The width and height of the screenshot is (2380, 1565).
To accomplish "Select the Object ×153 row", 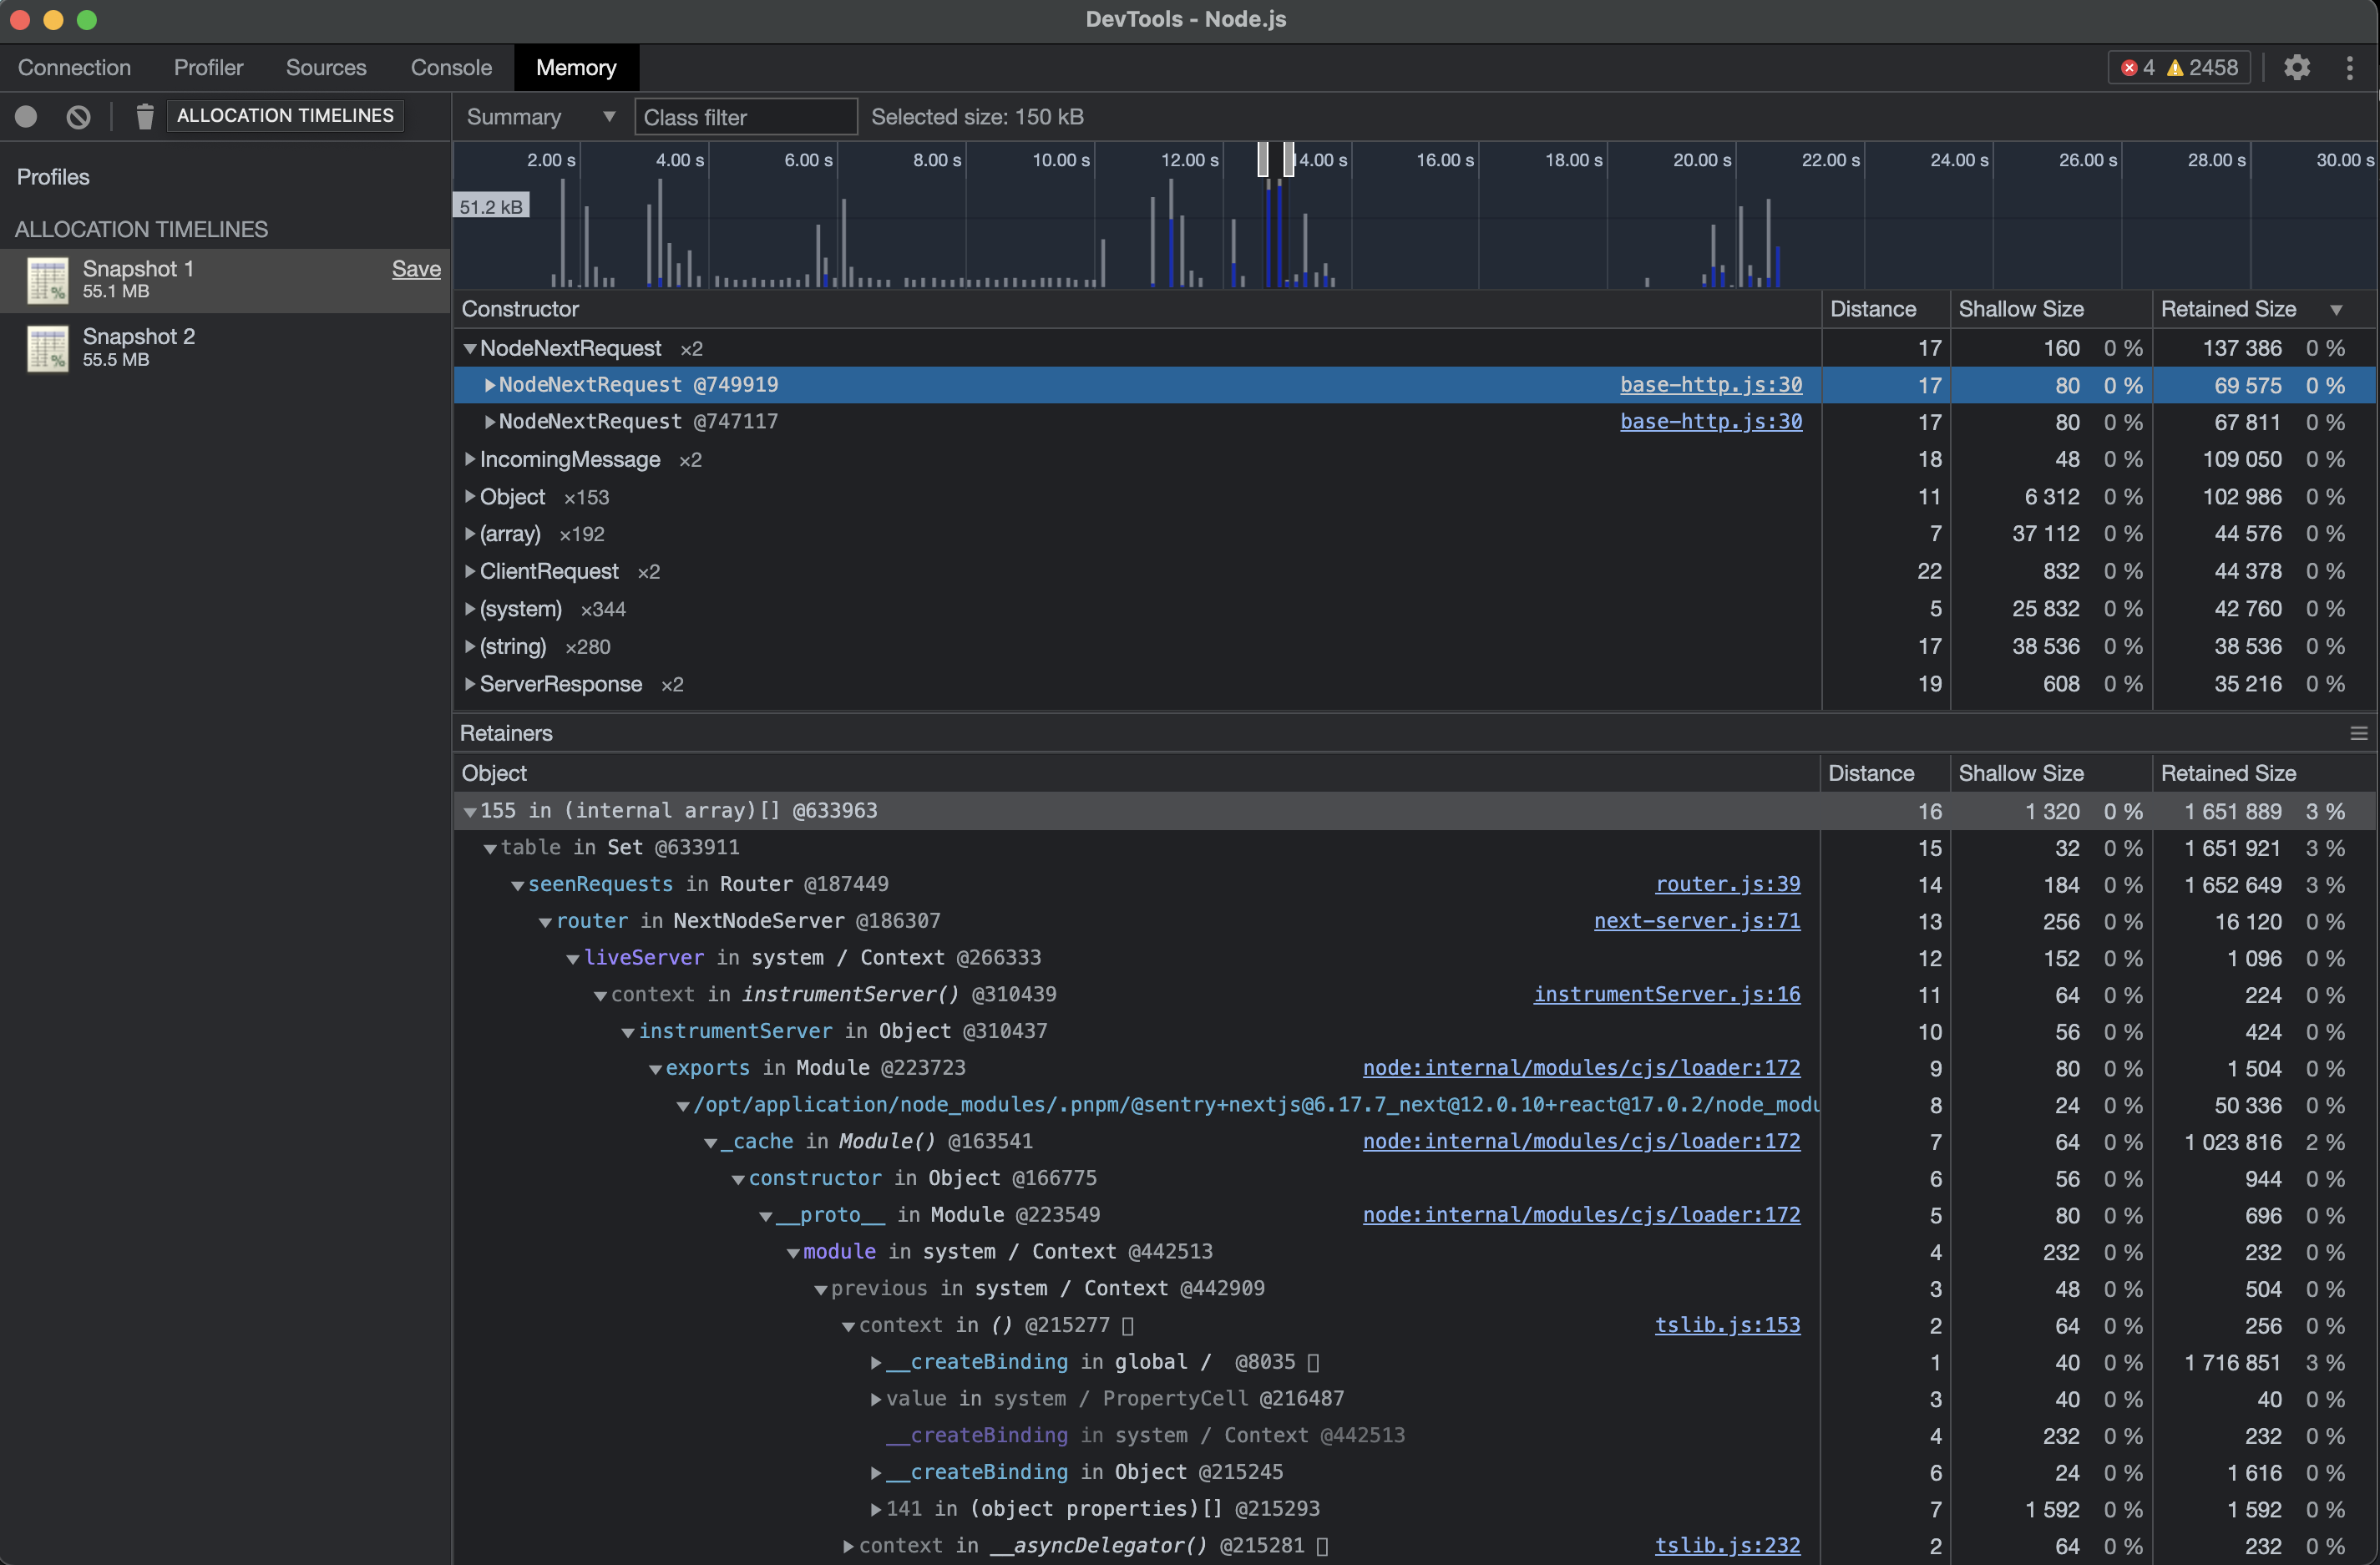I will tap(1414, 497).
